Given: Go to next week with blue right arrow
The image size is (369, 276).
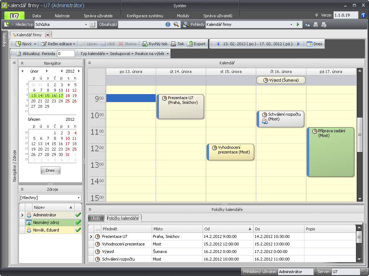Looking at the screenshot, I should [x=298, y=44].
